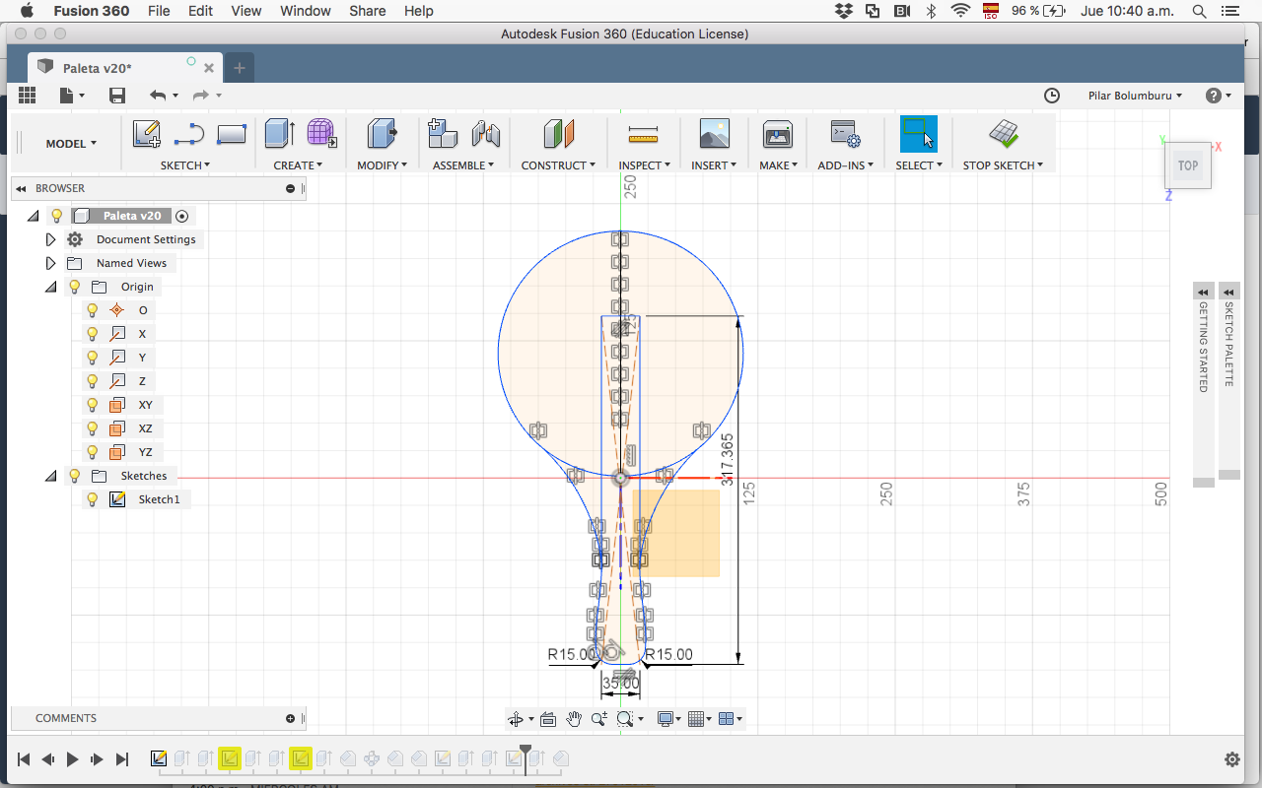The width and height of the screenshot is (1262, 788).
Task: Open the job status clock icon
Action: (1052, 96)
